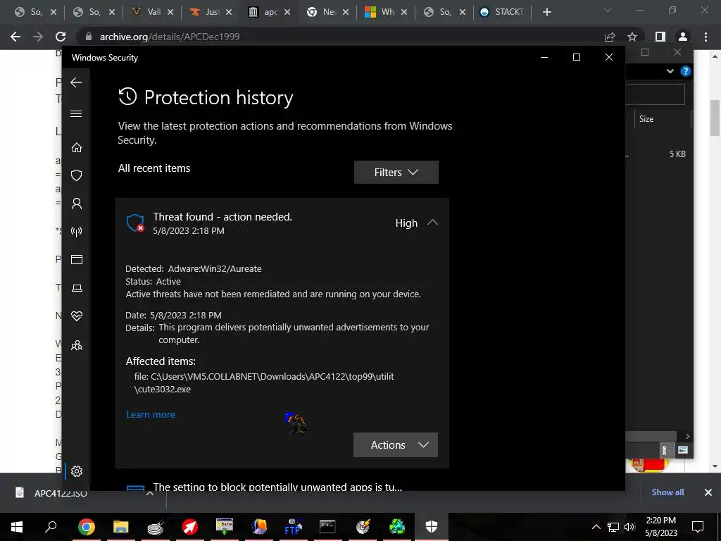
Task: Open Firewall & network protection icon
Action: (76, 231)
